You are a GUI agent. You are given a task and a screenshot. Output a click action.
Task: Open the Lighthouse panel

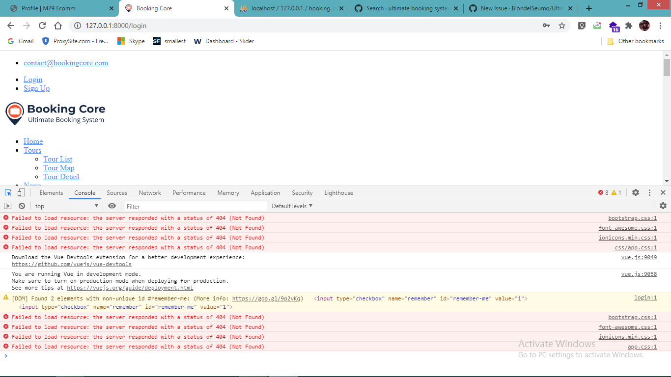tap(338, 193)
